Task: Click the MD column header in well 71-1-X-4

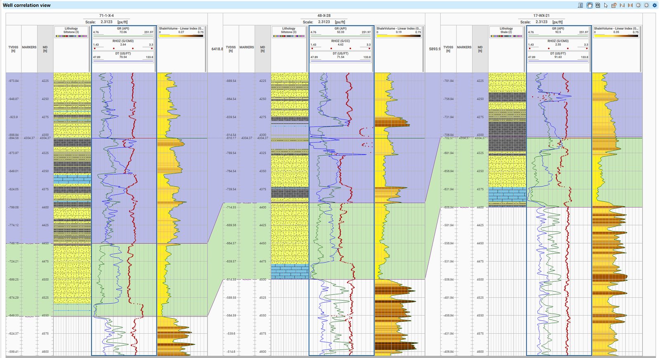Action: [45, 49]
